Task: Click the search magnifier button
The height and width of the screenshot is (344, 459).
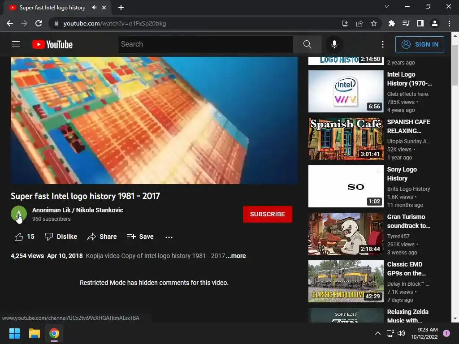Action: 307,44
